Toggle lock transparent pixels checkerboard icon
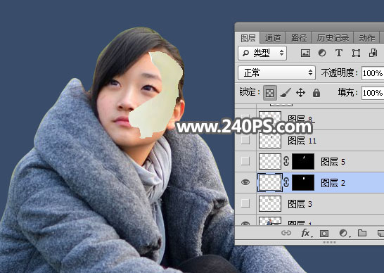The height and width of the screenshot is (273, 384). [x=270, y=93]
